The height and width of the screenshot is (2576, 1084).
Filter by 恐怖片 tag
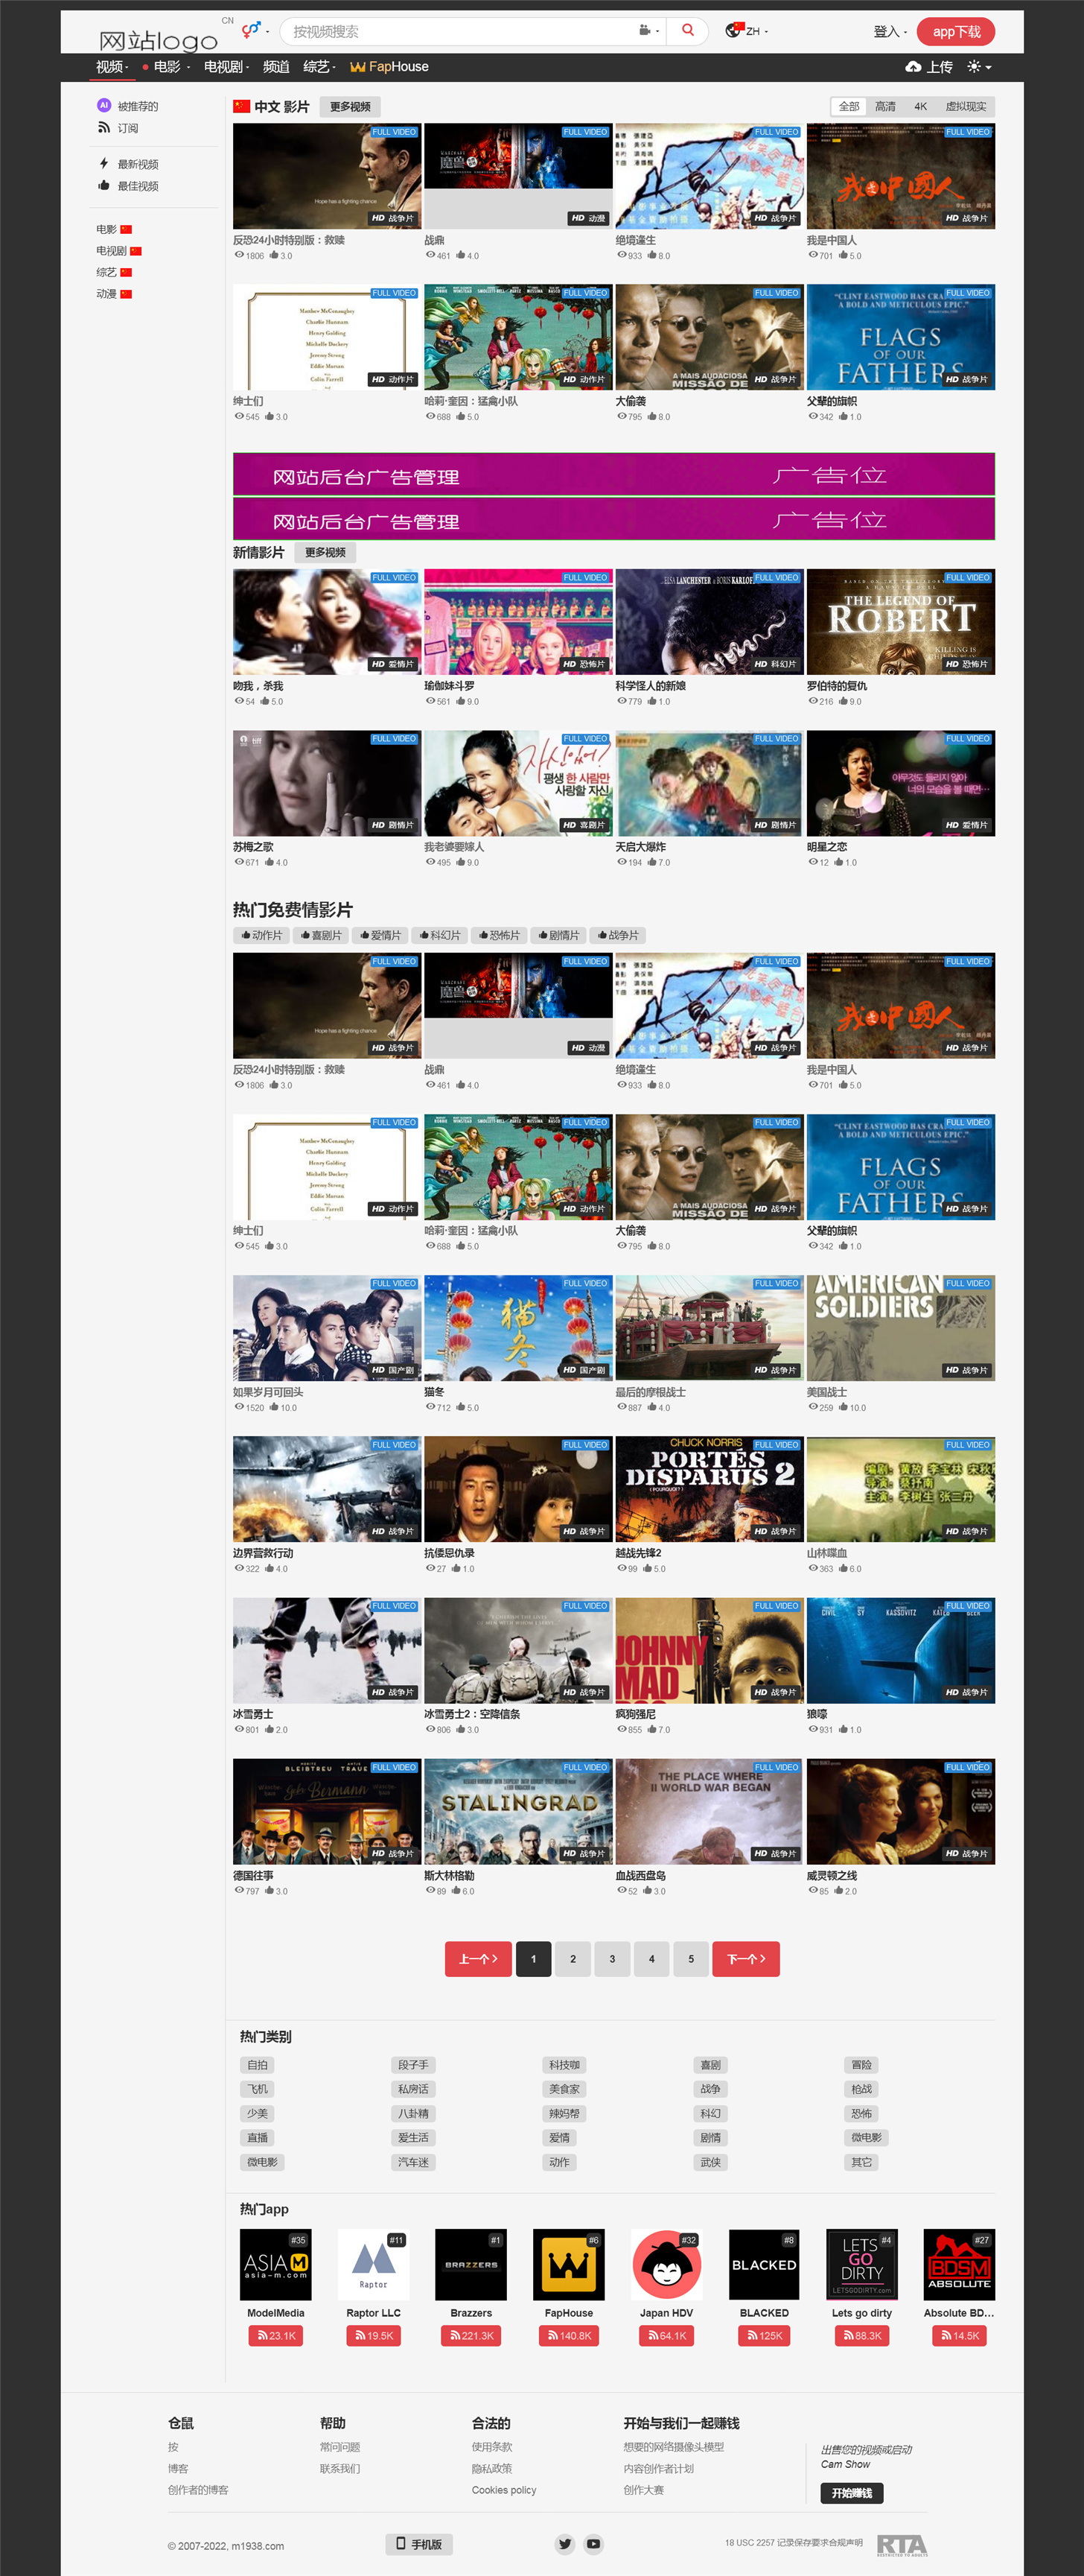point(500,936)
